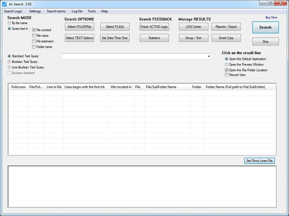Open the Help menu
Image resolution: width=289 pixels, height=216 pixels.
104,11
